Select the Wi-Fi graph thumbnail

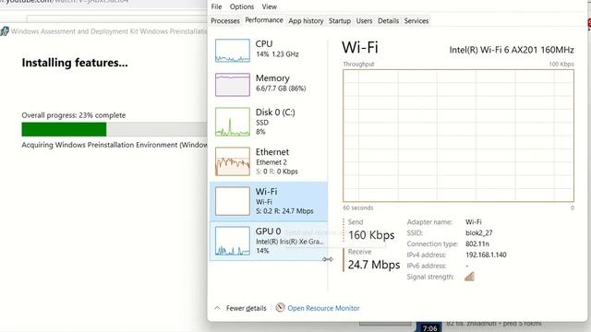233,201
